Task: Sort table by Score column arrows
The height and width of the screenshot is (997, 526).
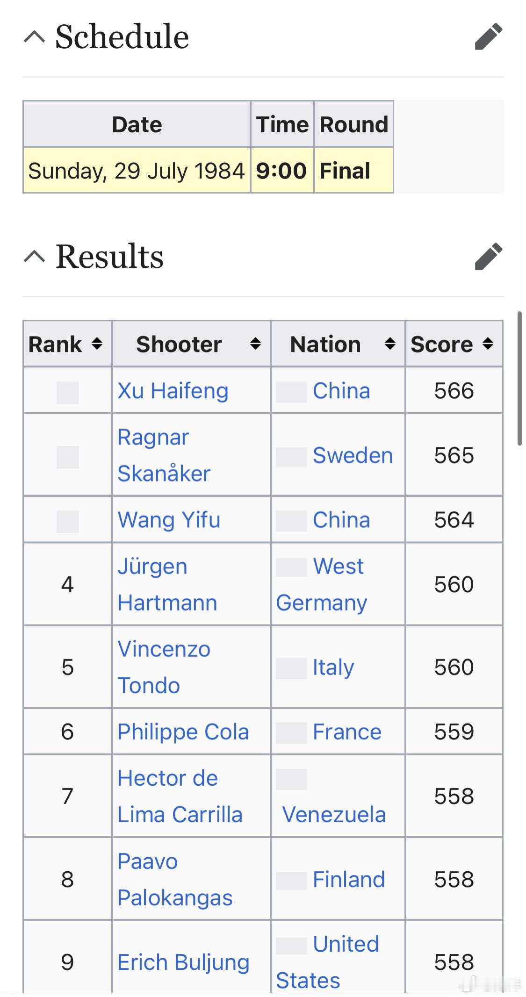Action: pos(488,344)
